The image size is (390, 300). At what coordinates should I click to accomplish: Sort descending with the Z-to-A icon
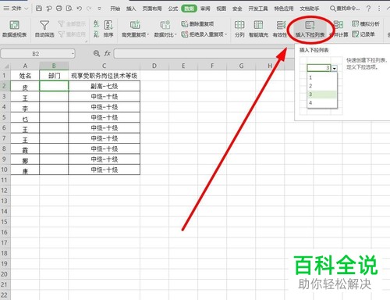pos(96,34)
